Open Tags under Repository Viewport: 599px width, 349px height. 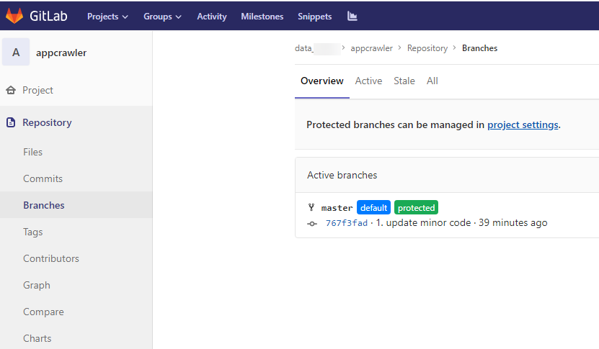click(33, 232)
